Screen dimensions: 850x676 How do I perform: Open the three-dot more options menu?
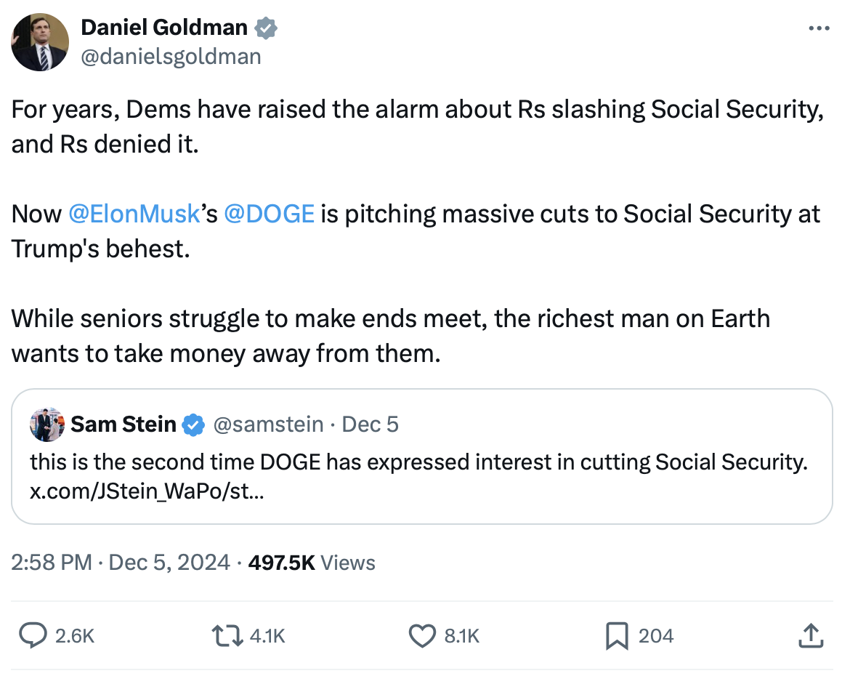818,28
